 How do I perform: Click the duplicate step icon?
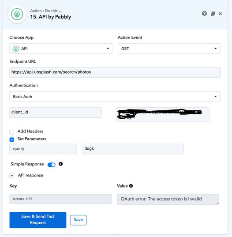(213, 14)
